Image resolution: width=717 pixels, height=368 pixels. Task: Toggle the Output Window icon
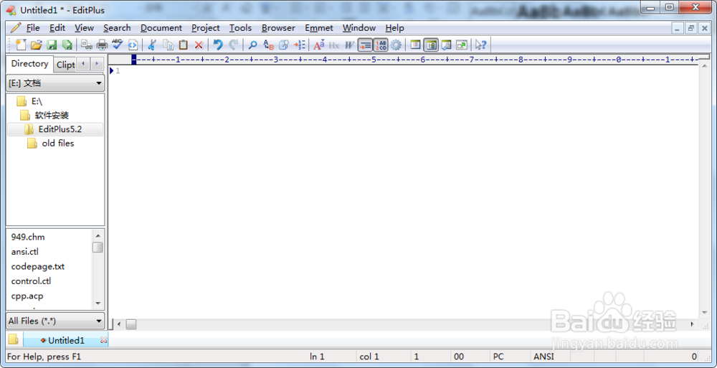tap(446, 45)
